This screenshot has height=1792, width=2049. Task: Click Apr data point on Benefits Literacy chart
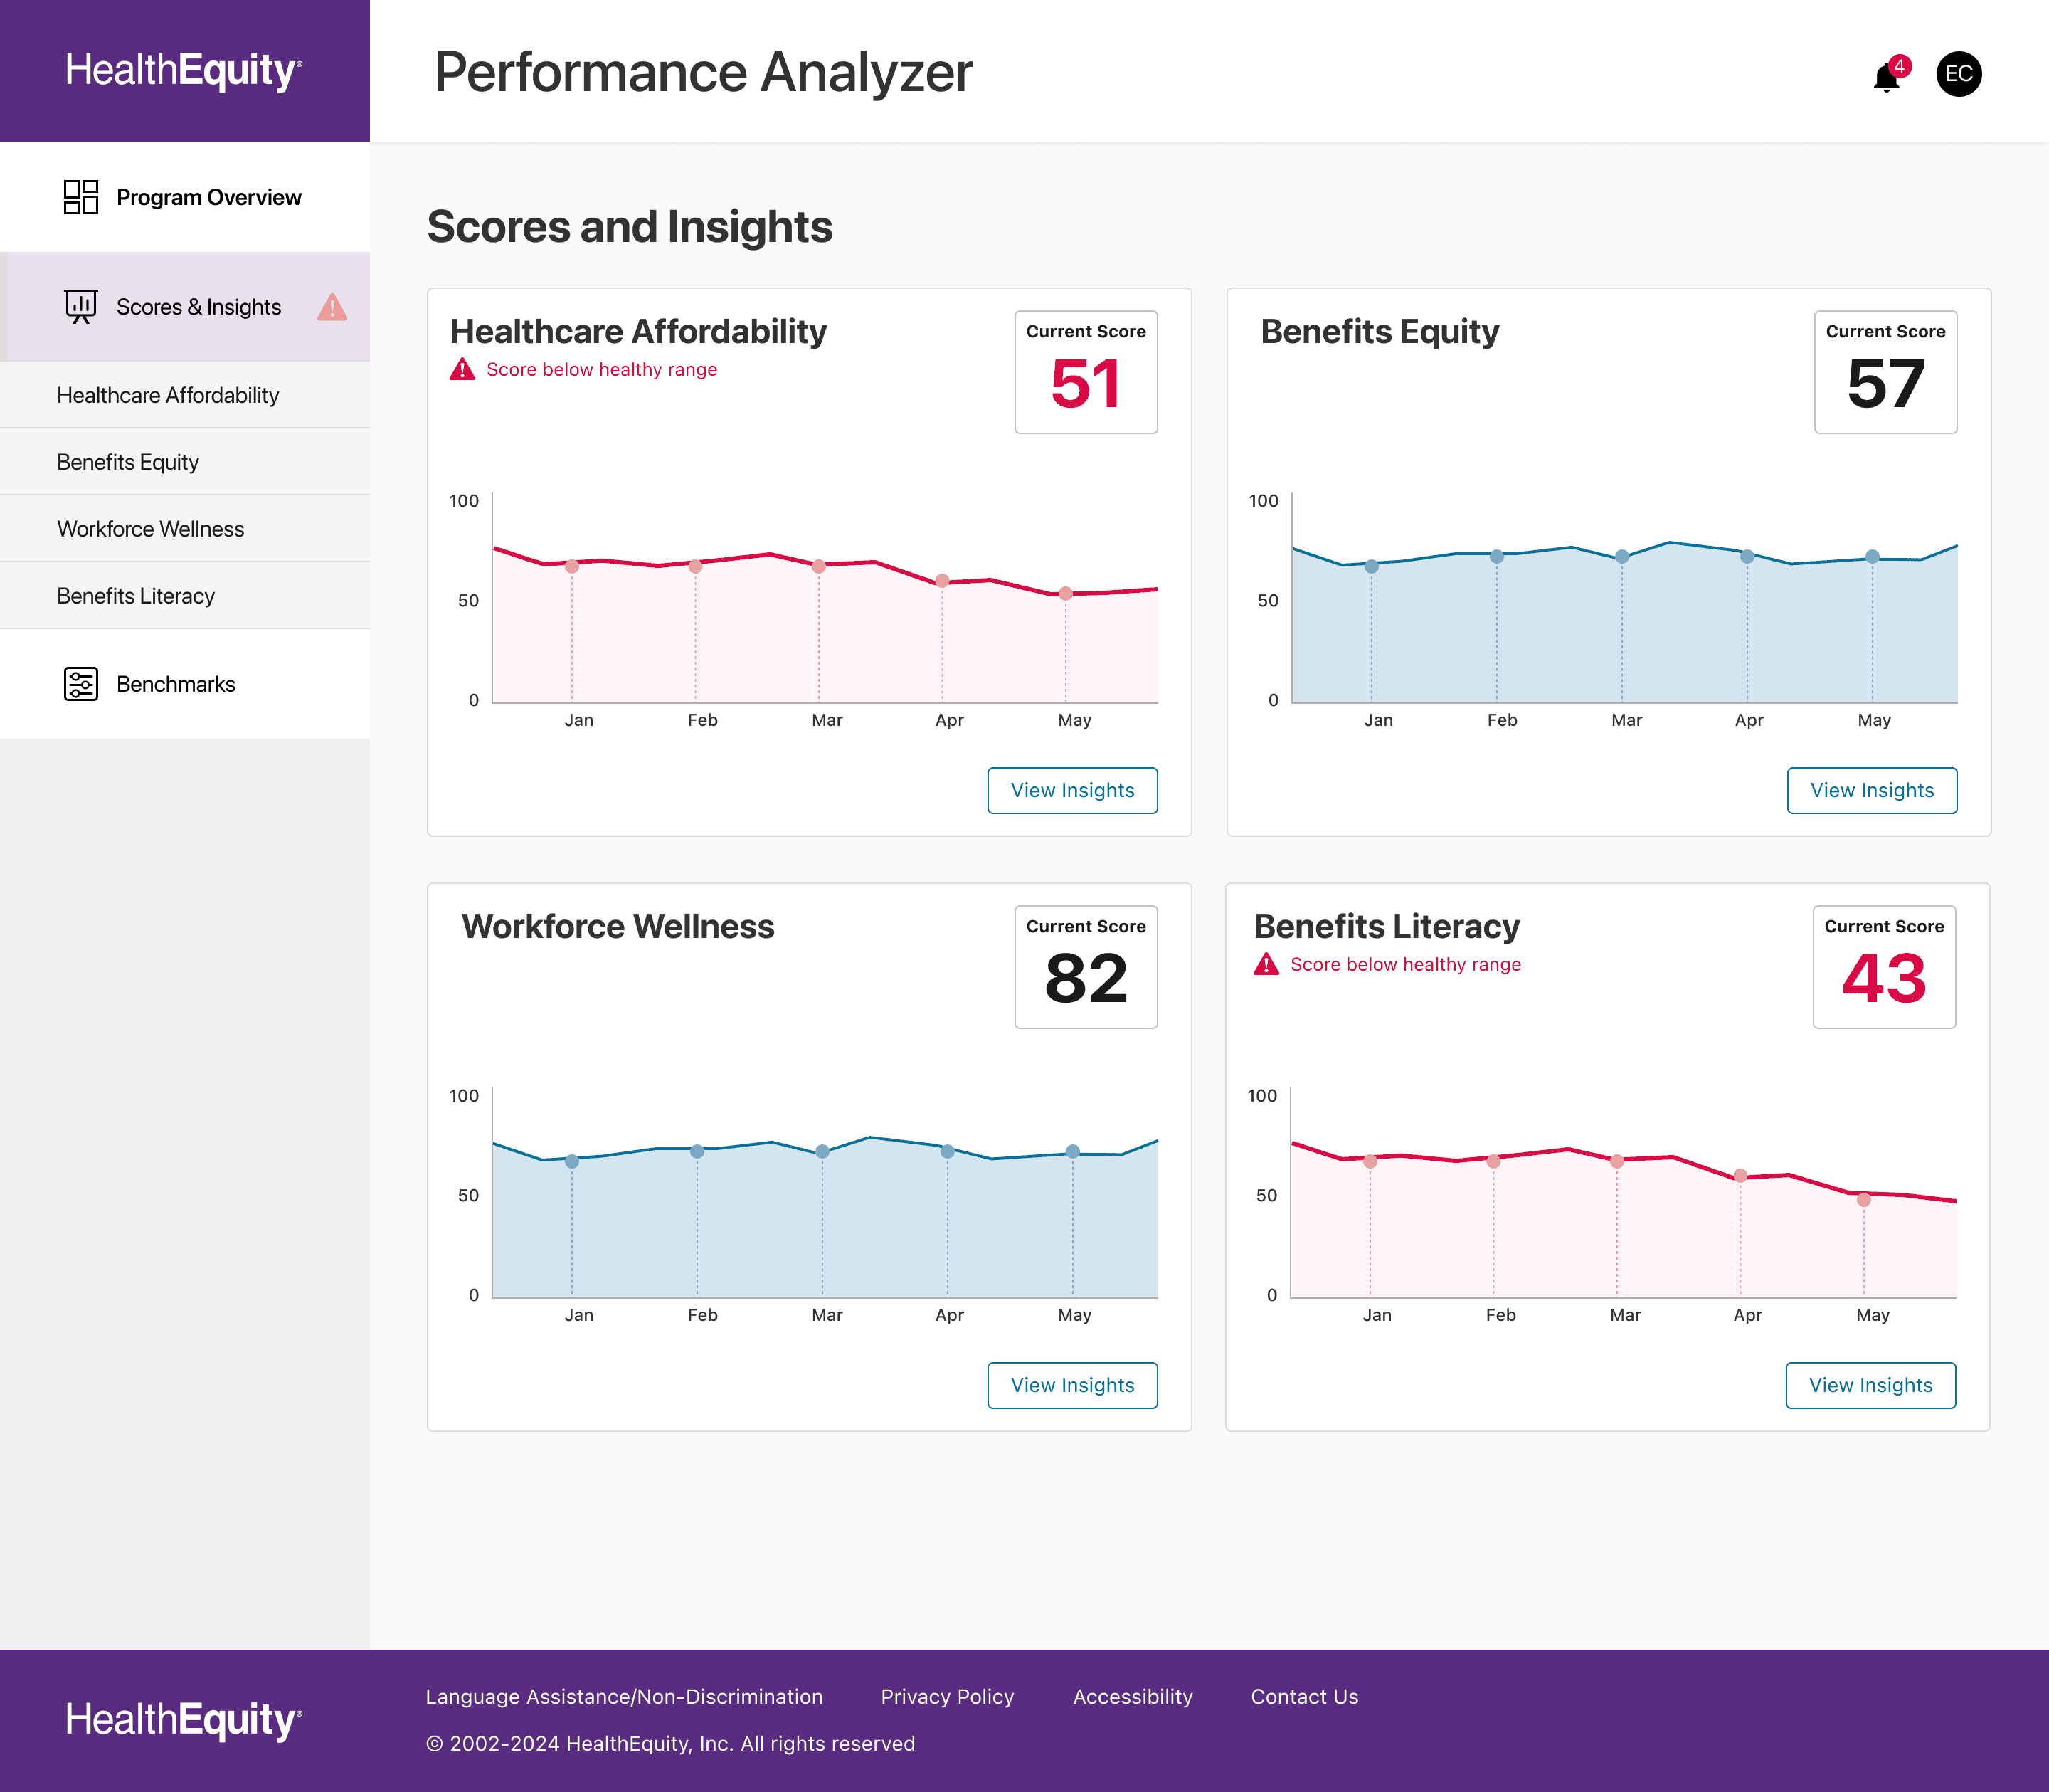1740,1176
